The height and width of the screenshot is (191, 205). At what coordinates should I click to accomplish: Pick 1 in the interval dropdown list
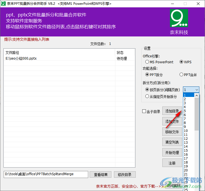(x=189, y=95)
